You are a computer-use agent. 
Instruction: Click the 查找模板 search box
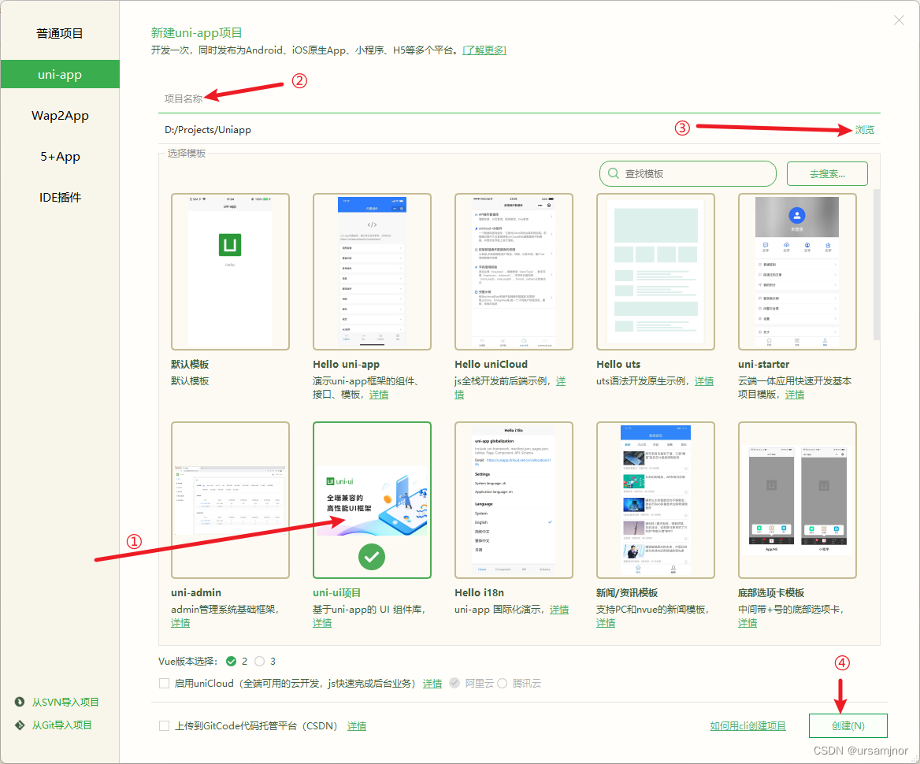(x=688, y=174)
